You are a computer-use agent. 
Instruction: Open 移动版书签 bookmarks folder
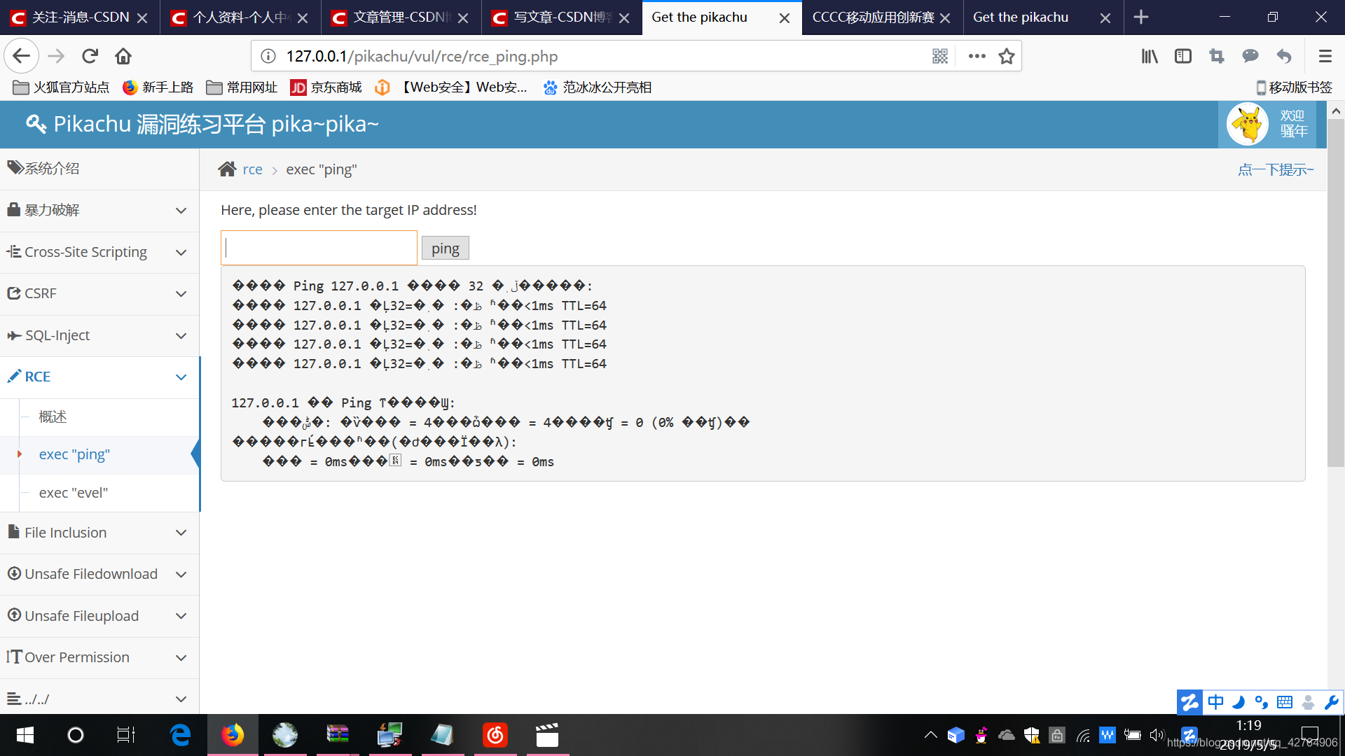(1295, 87)
